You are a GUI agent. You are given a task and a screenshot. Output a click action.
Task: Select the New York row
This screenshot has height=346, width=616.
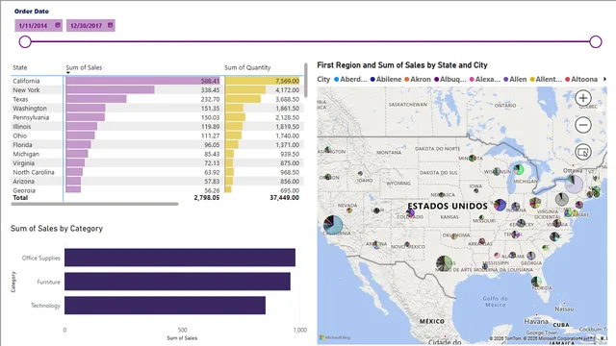(x=156, y=89)
